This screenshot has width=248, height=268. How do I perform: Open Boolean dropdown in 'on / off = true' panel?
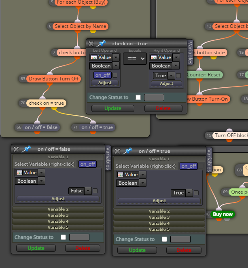[143, 183]
